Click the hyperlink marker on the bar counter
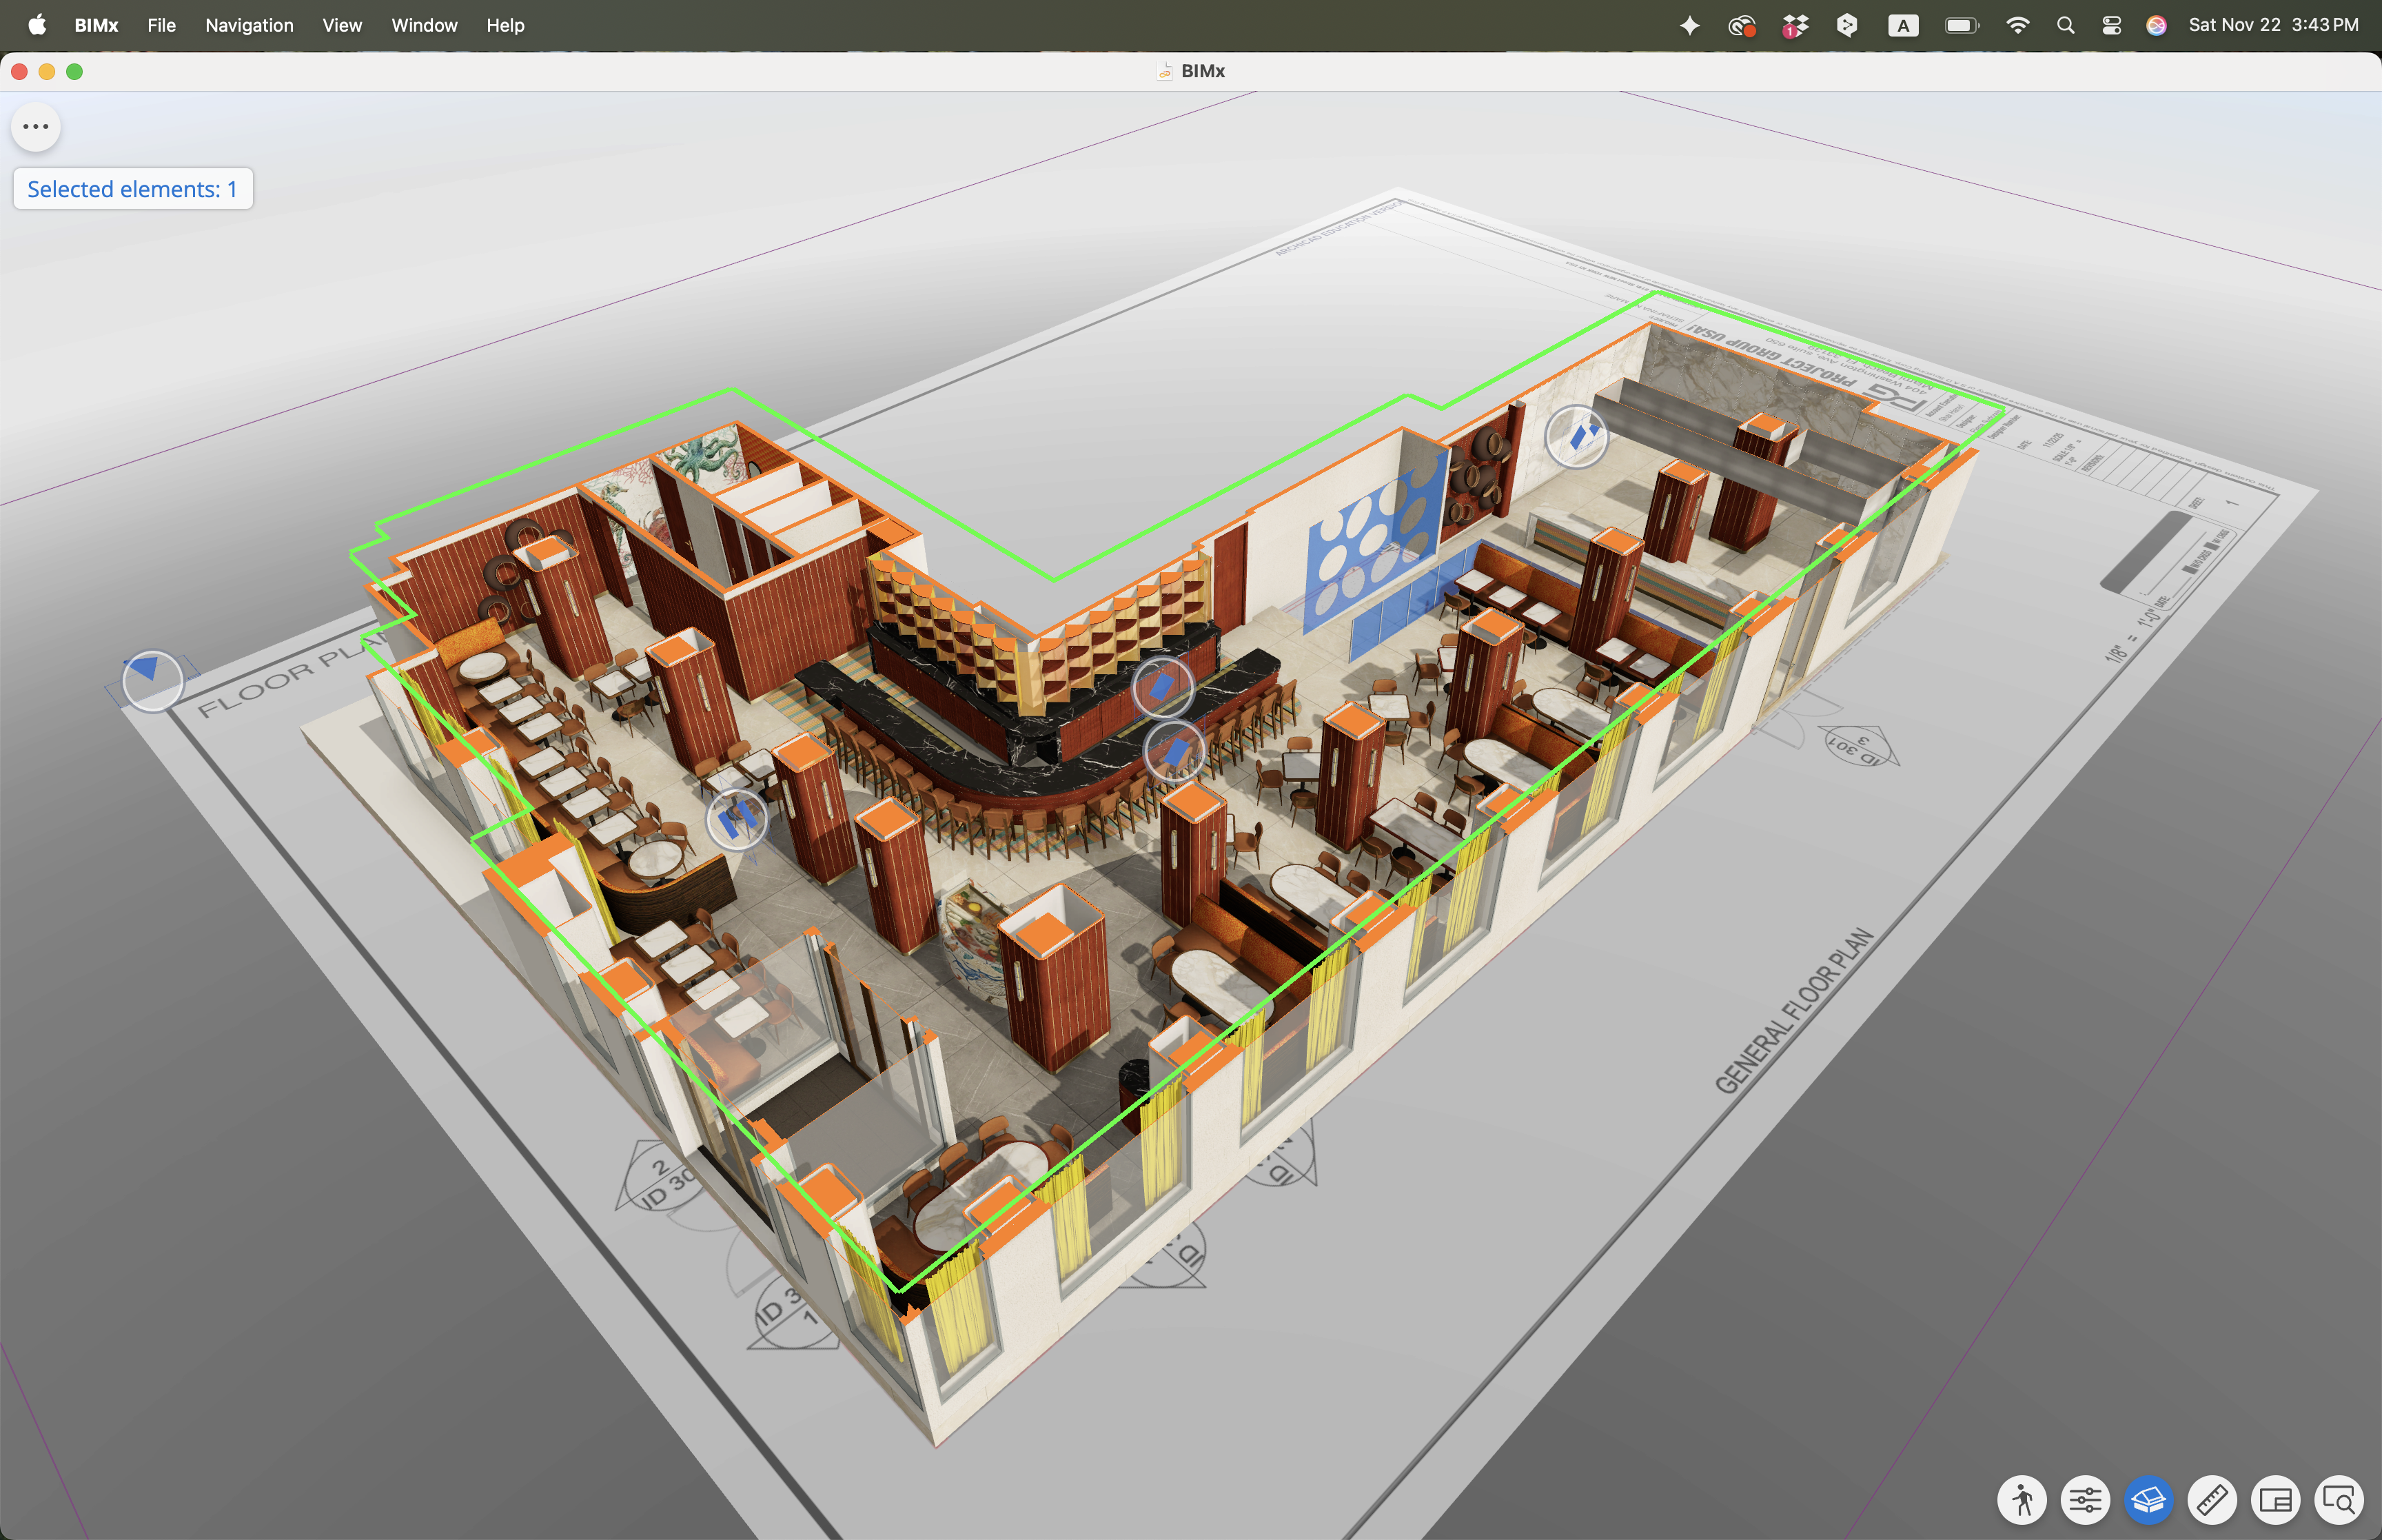The height and width of the screenshot is (1540, 2382). pyautogui.click(x=1163, y=687)
